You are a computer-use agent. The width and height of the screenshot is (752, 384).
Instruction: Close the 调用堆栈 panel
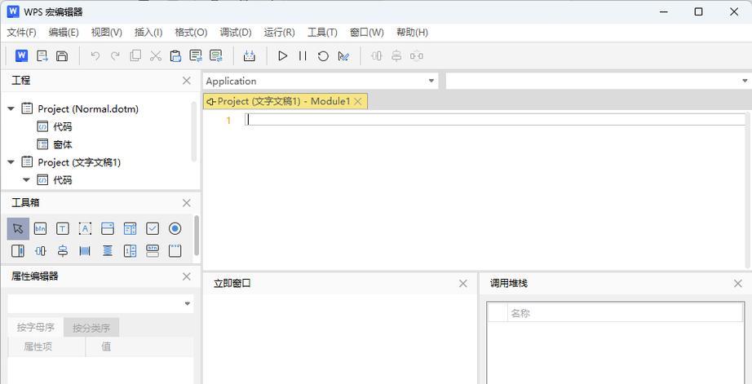738,284
